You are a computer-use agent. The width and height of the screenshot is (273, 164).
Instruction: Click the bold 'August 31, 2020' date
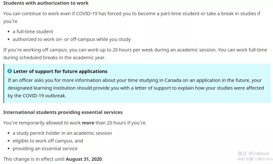[84, 159]
